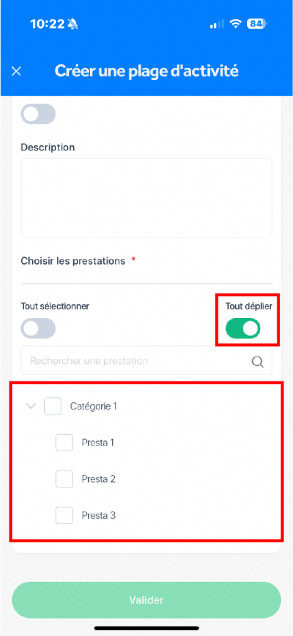Image resolution: width=293 pixels, height=636 pixels.
Task: Select the Presta 3 checkbox
Action: click(64, 516)
